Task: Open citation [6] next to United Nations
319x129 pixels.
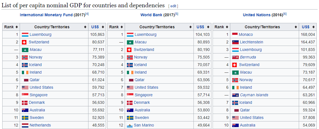Action: 285,14
